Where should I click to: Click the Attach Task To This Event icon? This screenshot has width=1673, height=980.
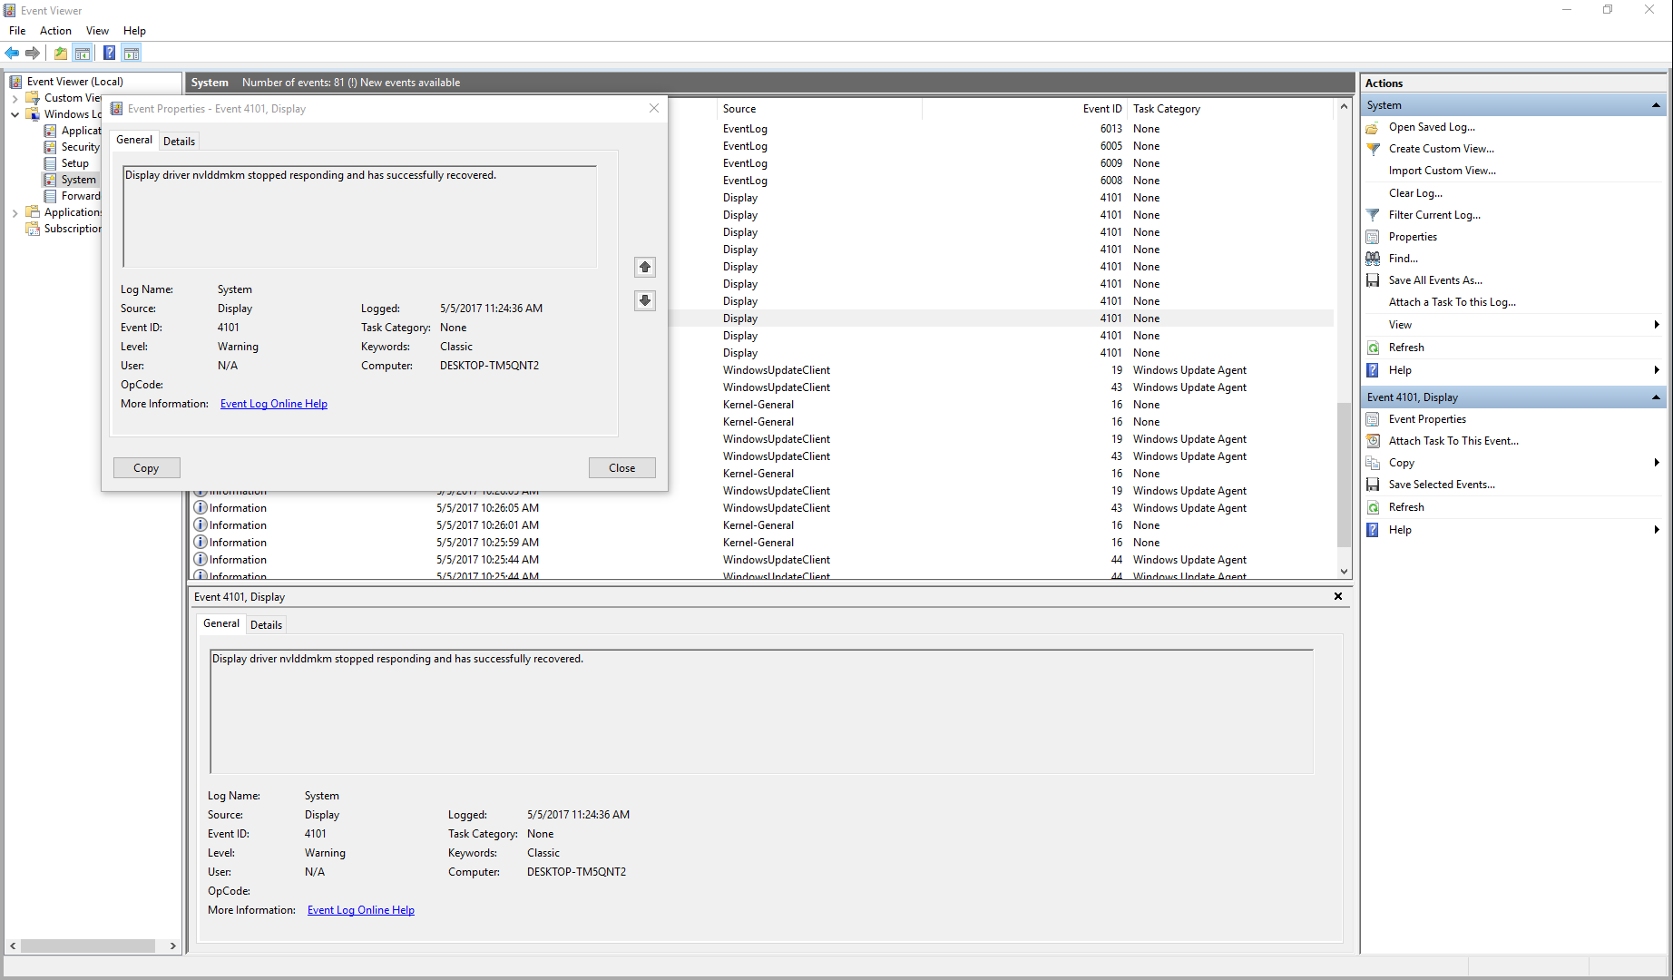1373,440
